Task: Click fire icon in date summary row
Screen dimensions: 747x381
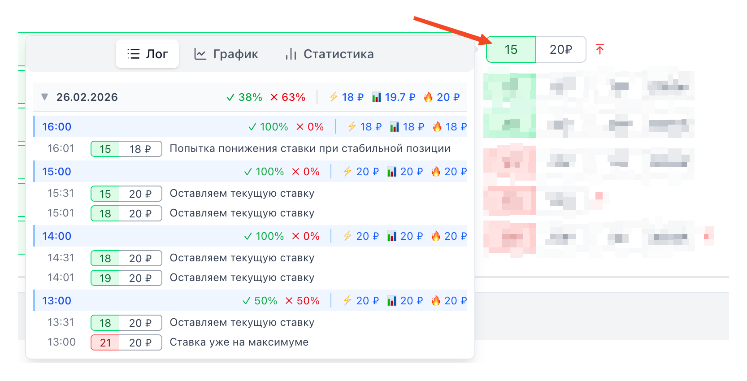Action: click(x=428, y=97)
